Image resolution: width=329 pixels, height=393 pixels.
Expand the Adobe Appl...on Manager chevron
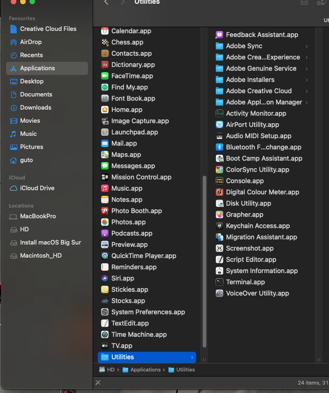(307, 102)
